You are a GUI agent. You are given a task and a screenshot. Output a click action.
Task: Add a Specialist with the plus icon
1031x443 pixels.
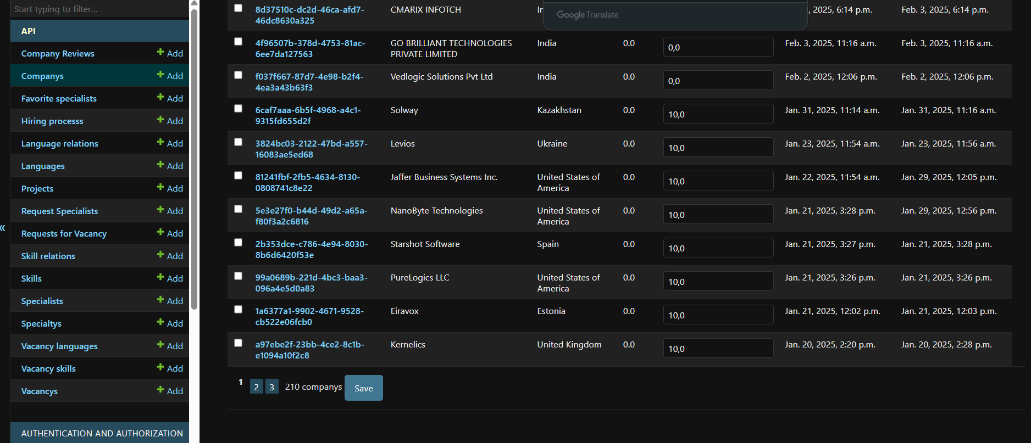coord(160,300)
